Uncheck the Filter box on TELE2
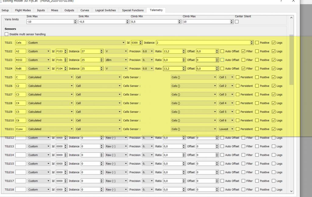The image size is (312, 197). pos(243,51)
